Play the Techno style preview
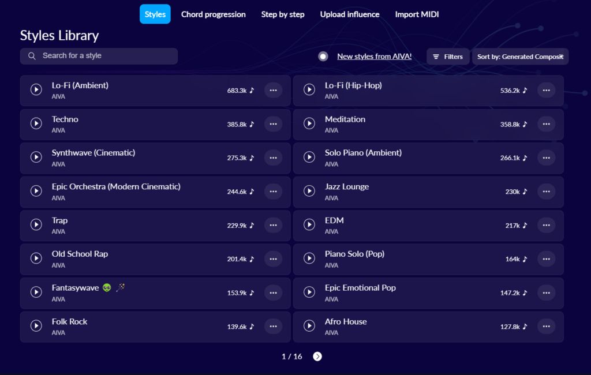This screenshot has height=375, width=591. click(36, 123)
